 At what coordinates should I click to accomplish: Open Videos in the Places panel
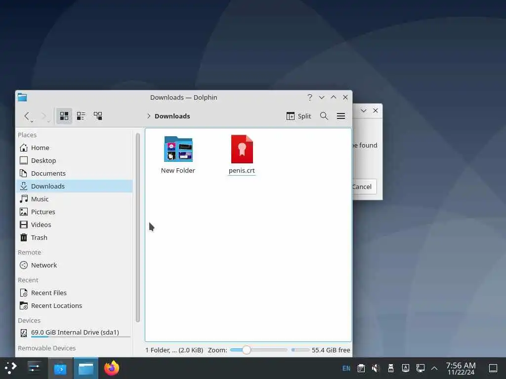pos(74,225)
